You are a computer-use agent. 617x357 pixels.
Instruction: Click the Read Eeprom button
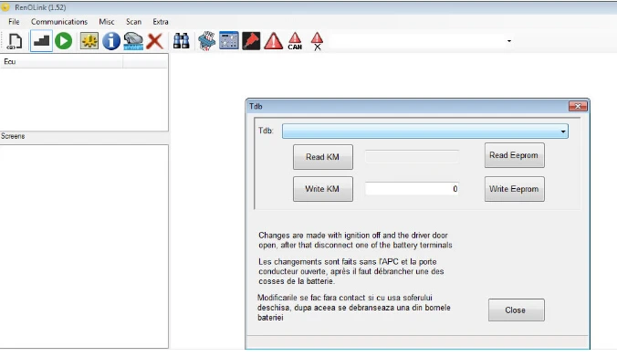514,155
